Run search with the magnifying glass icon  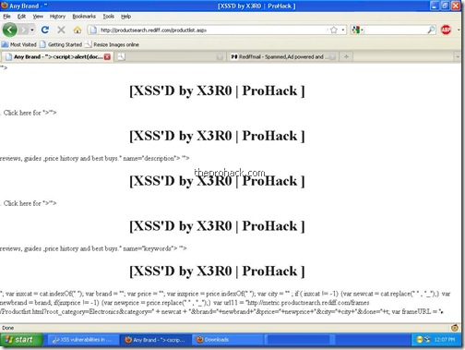[431, 30]
